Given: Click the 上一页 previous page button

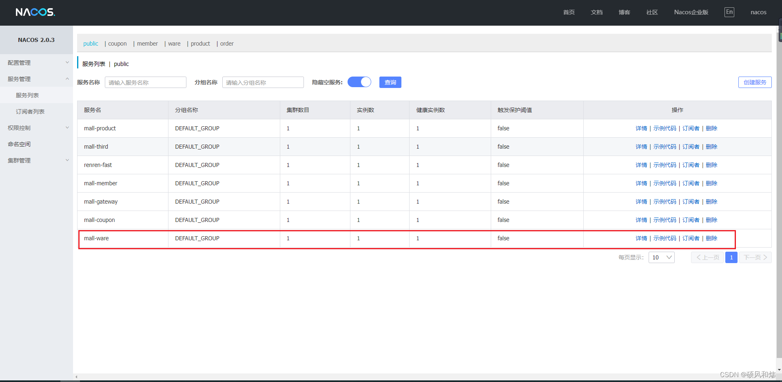Looking at the screenshot, I should pyautogui.click(x=707, y=257).
